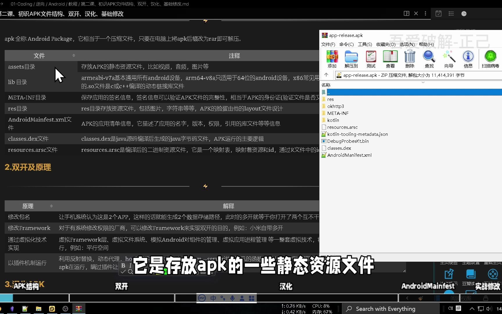Click the 豆瓣读 side panel icon
The height and width of the screenshot is (314, 502).
(470, 275)
